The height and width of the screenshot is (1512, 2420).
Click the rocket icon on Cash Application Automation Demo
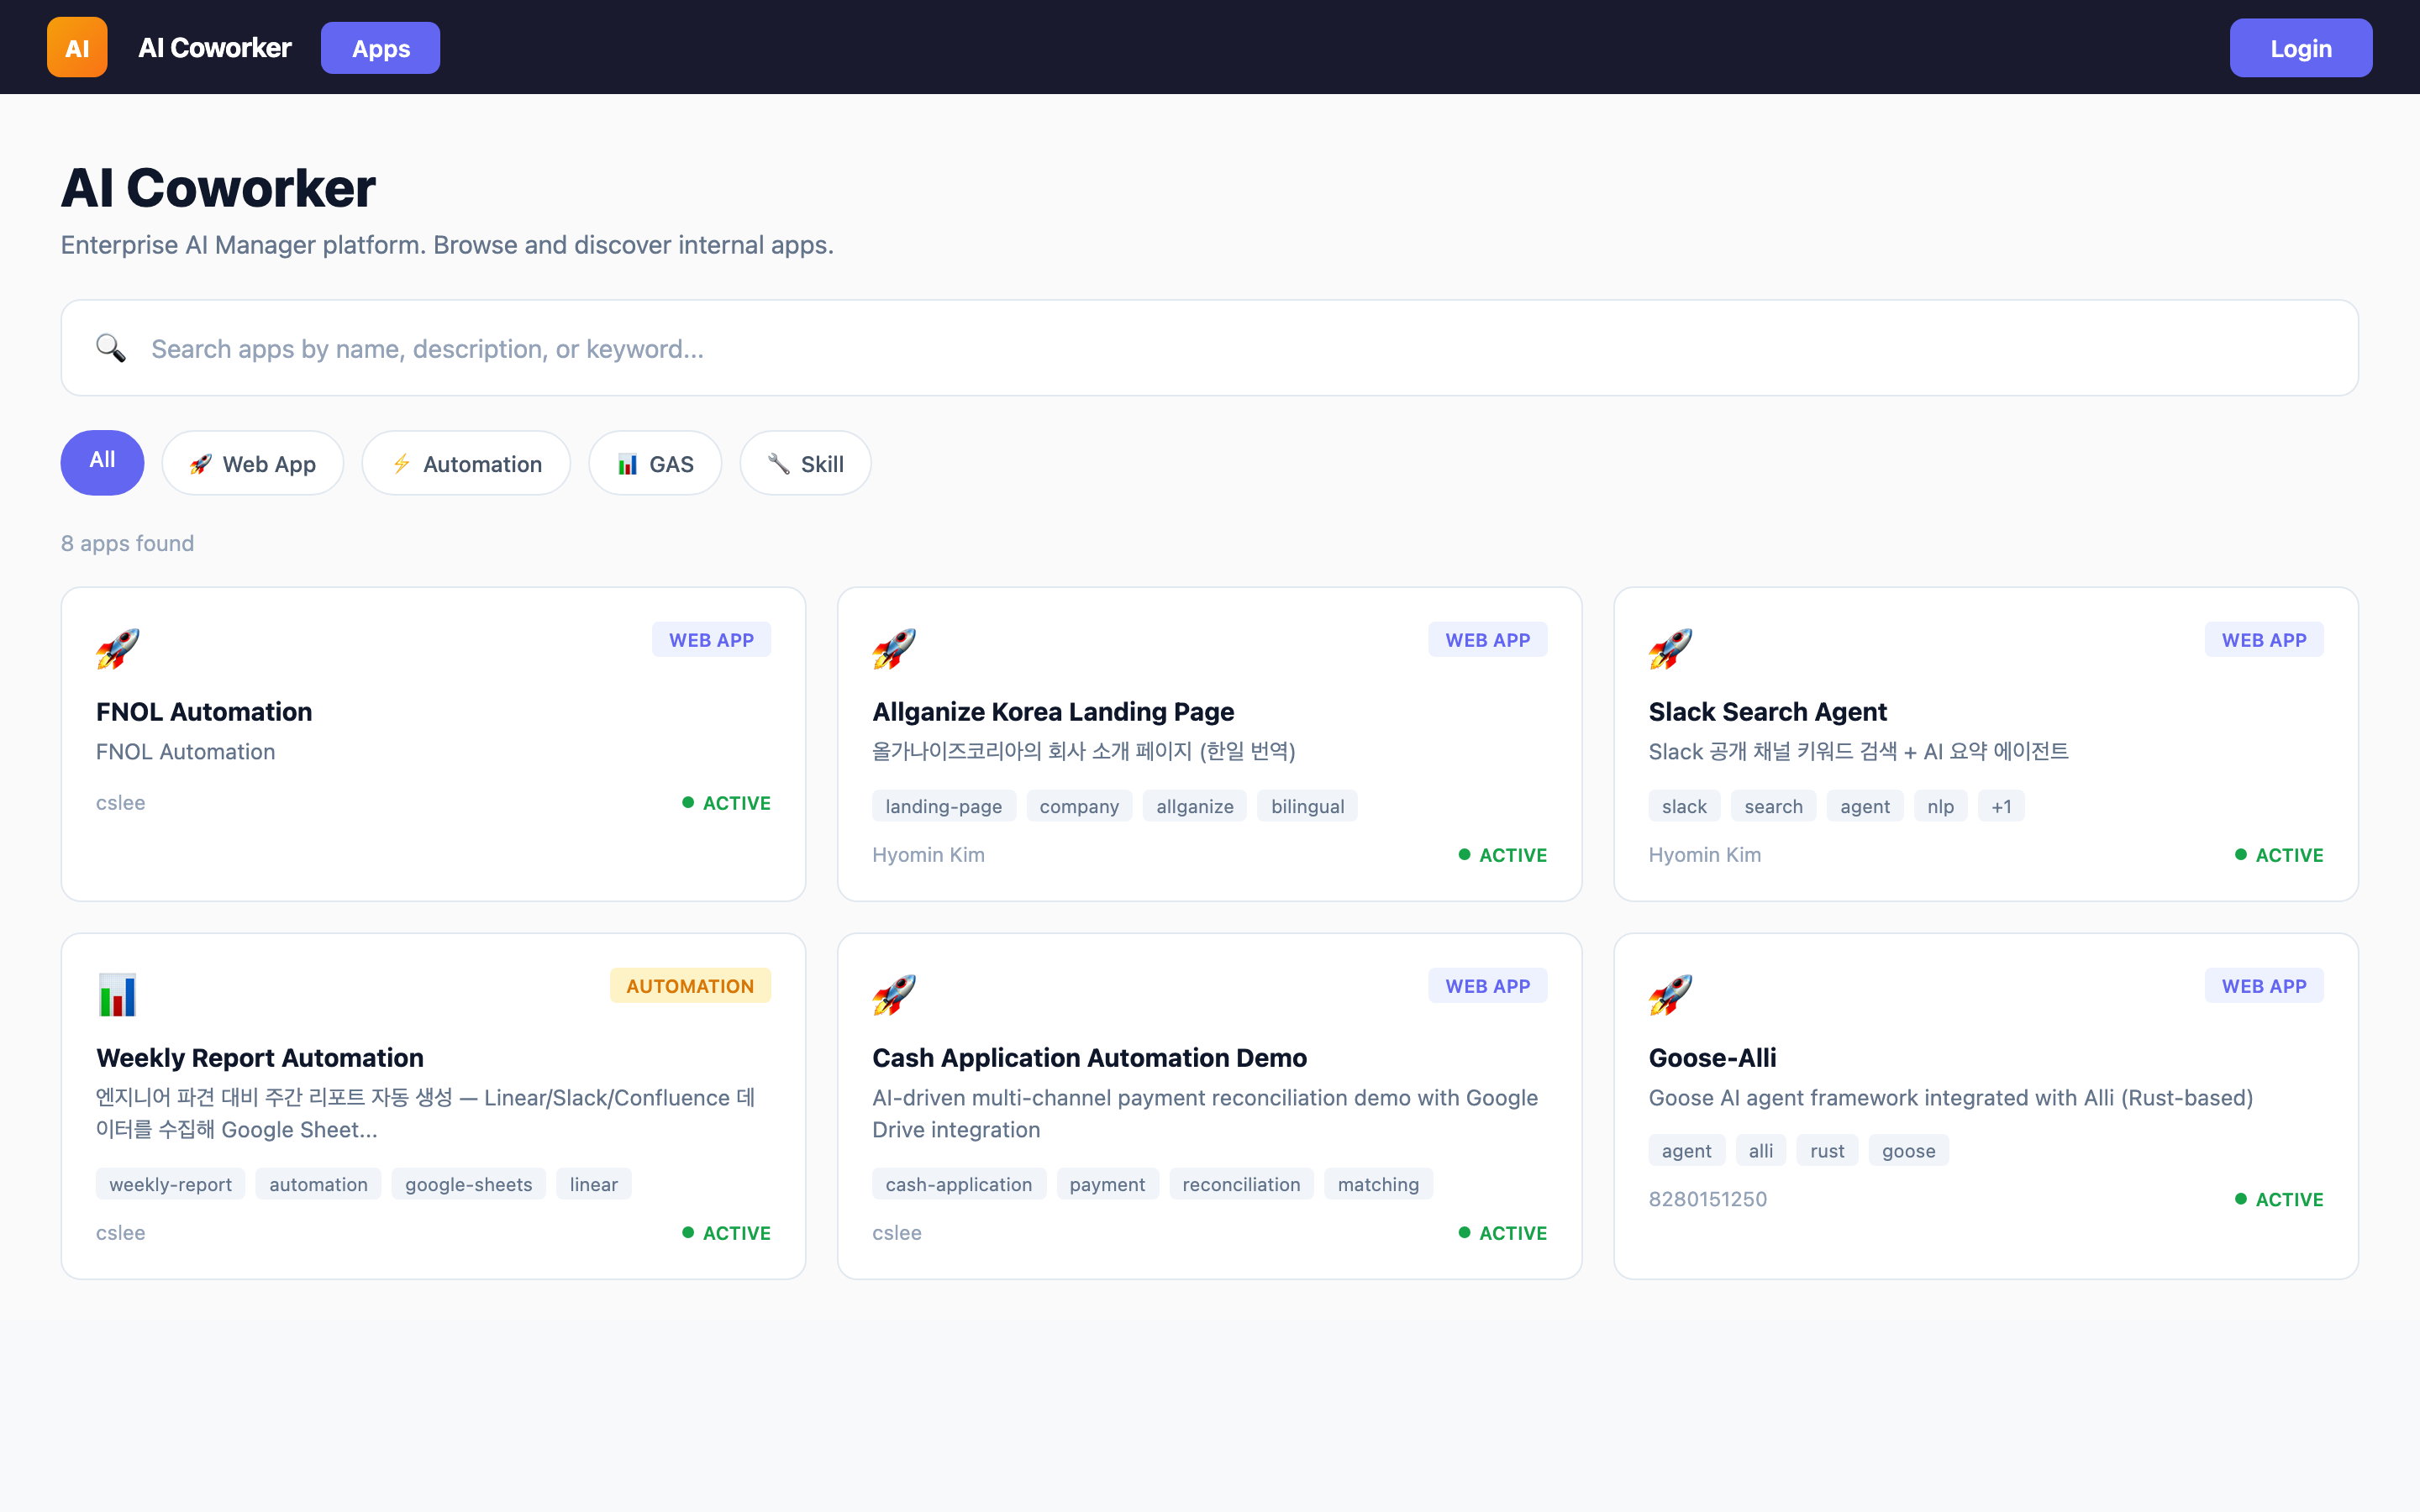tap(894, 993)
